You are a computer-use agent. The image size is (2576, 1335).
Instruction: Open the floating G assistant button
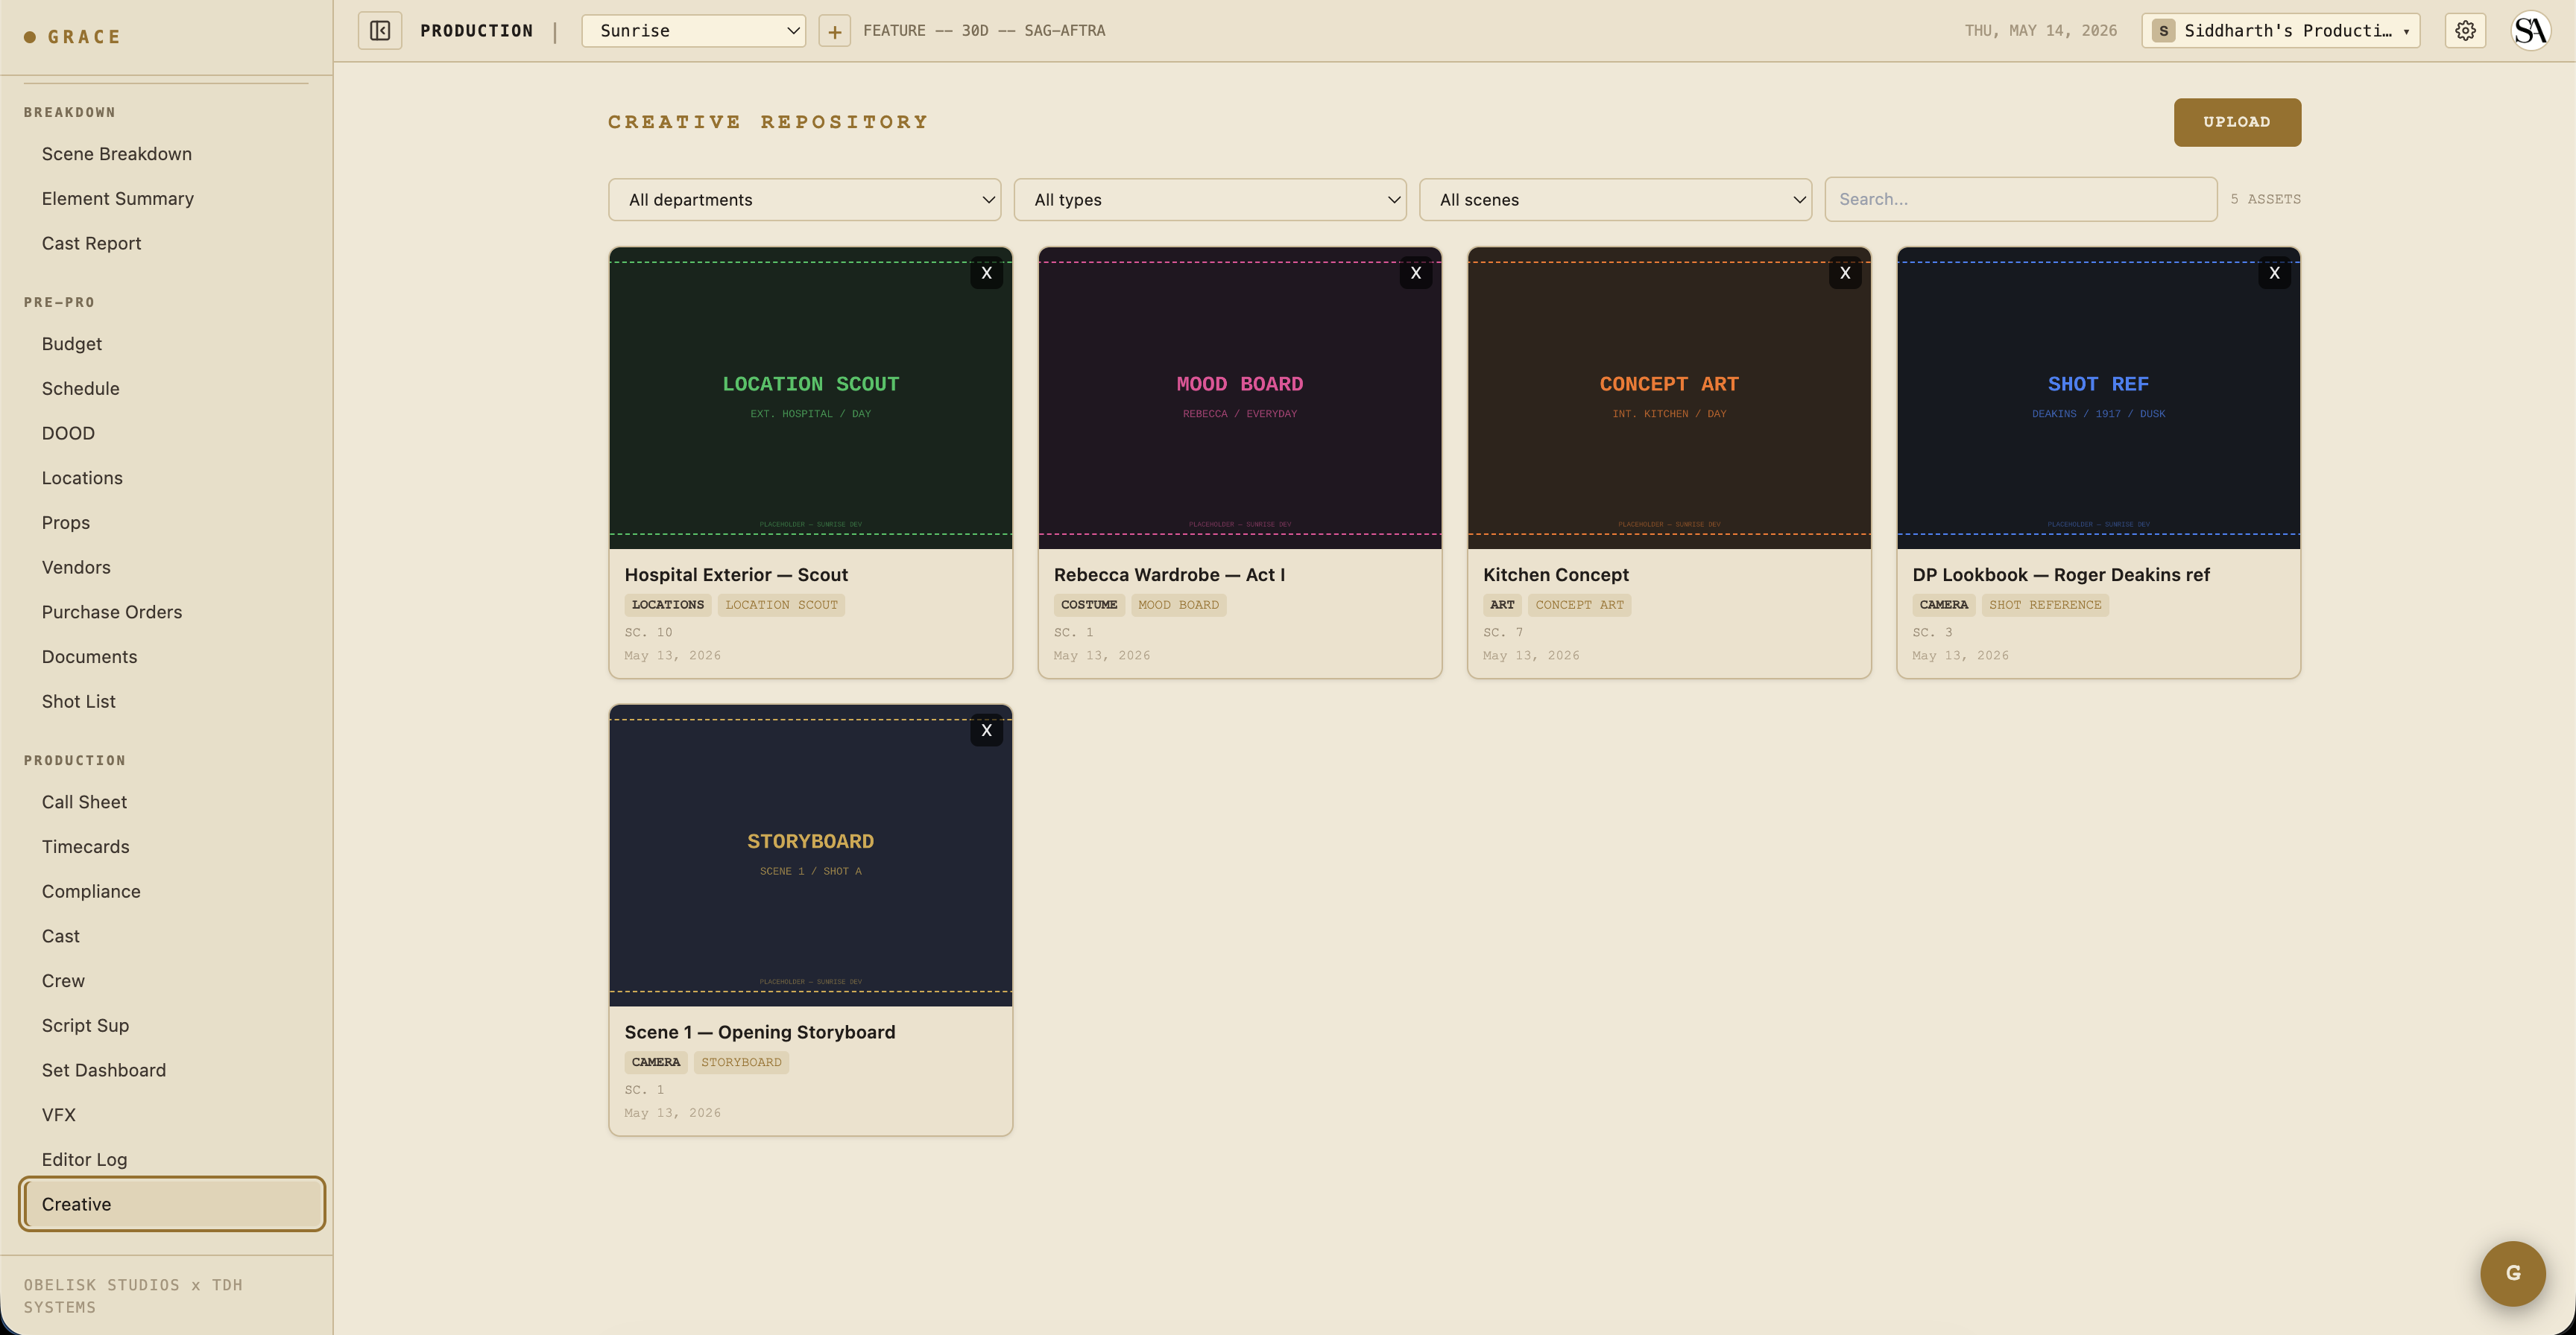[2512, 1273]
